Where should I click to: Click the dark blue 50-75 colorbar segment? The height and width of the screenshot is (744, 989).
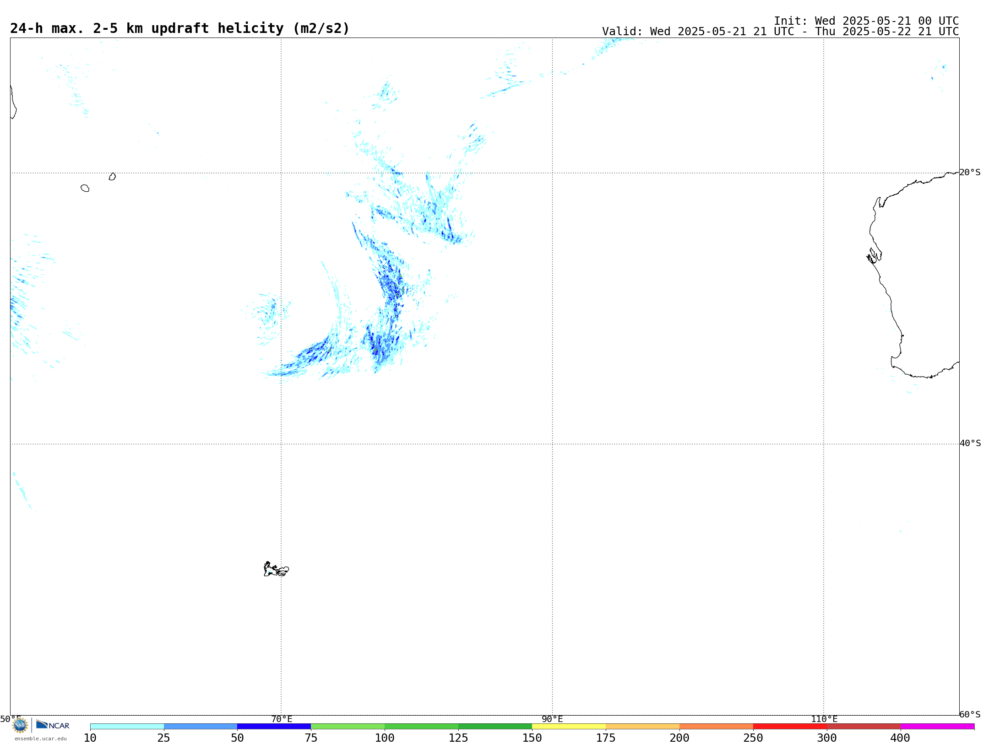pos(274,727)
